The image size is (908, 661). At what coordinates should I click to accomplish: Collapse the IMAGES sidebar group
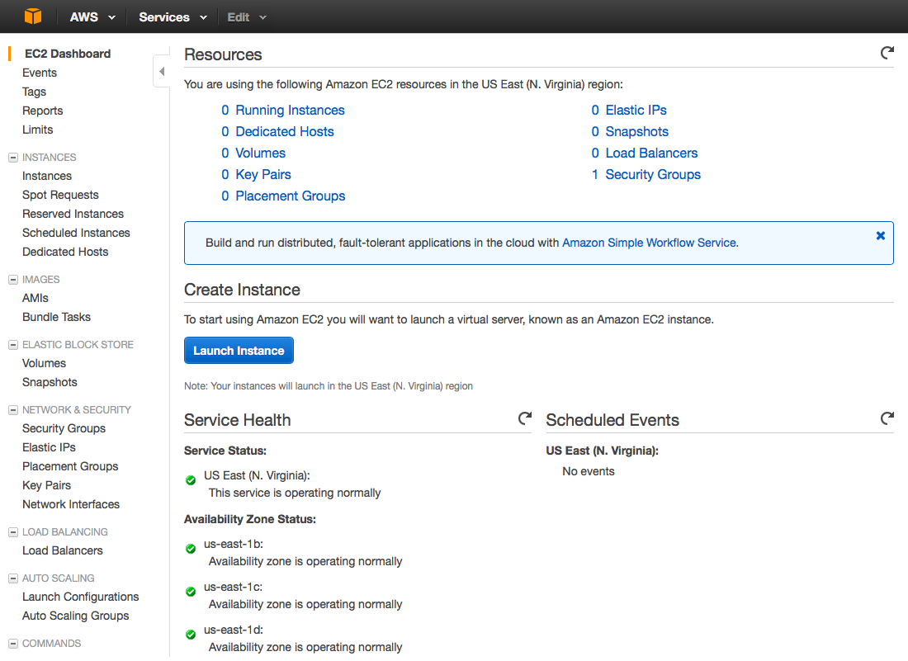click(12, 280)
